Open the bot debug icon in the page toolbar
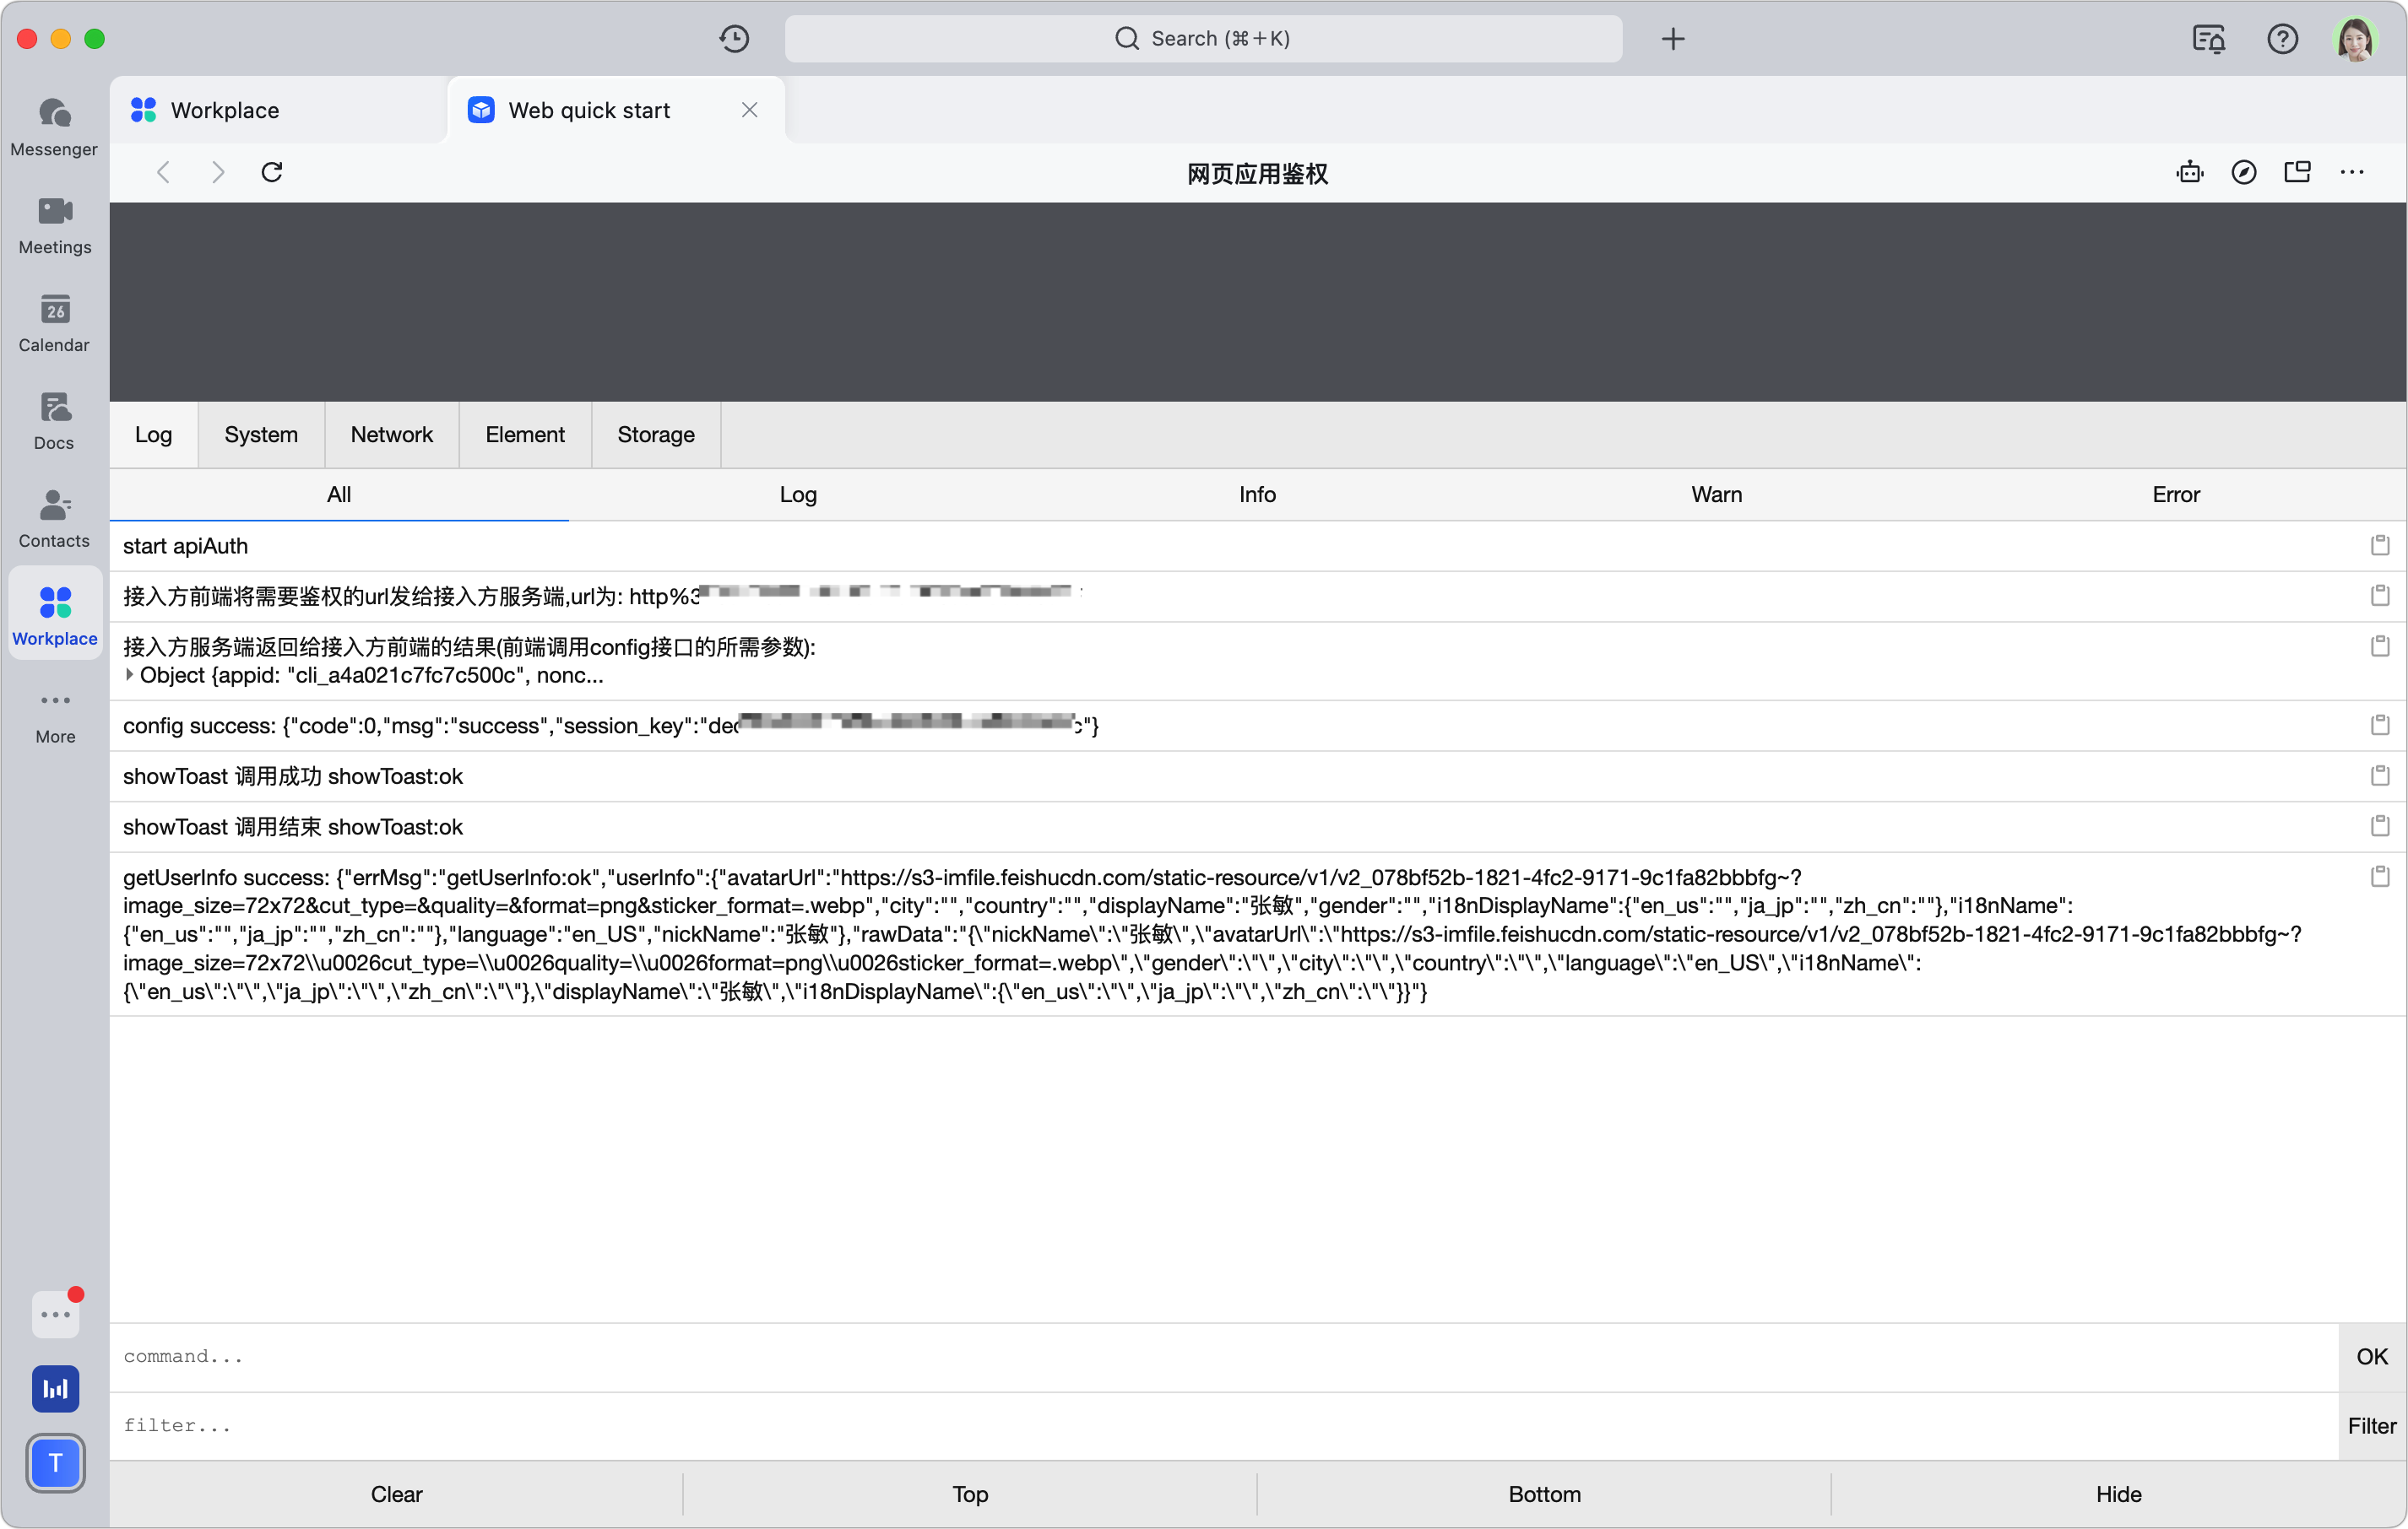The image size is (2408, 1529). coord(2190,172)
